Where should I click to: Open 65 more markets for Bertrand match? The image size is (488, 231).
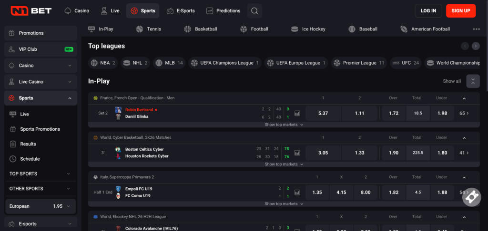pyautogui.click(x=464, y=113)
